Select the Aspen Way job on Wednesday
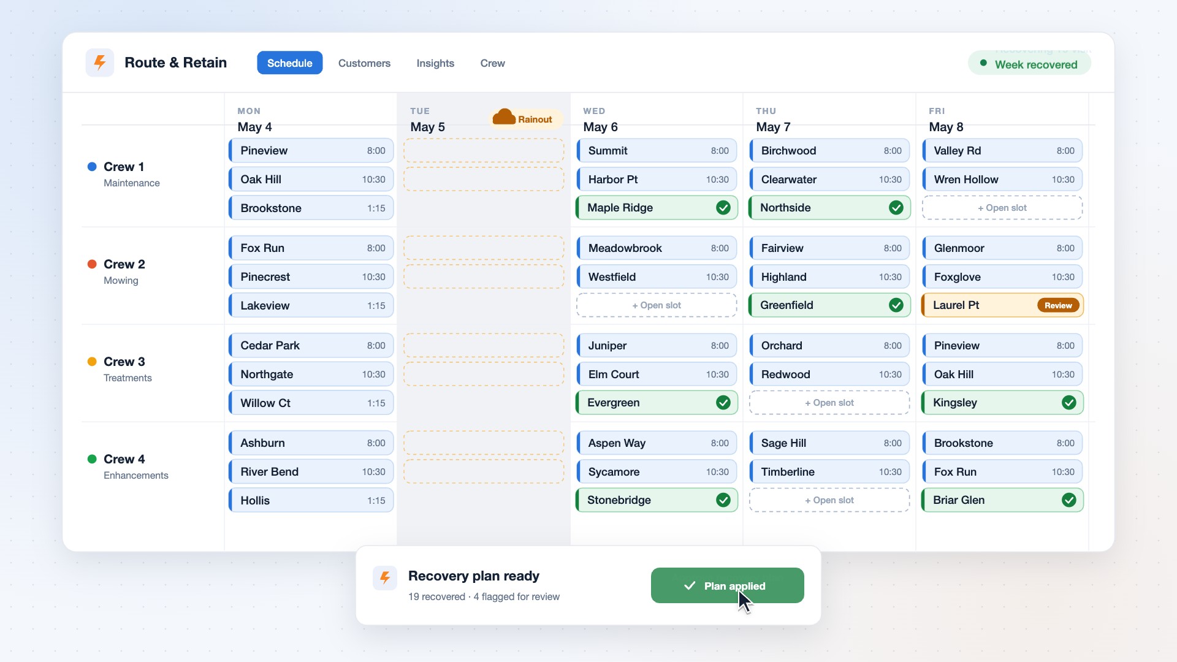 coord(657,443)
